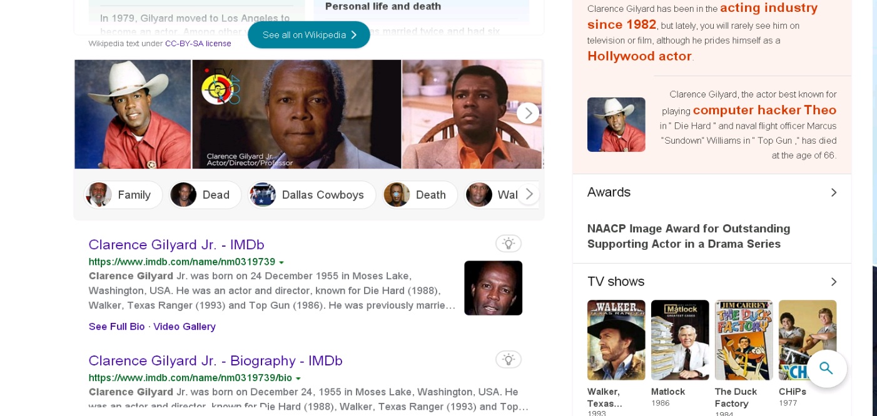Click the URL https://www.imdb.com/name/nm0319739/bio
The height and width of the screenshot is (416, 877).
190,379
